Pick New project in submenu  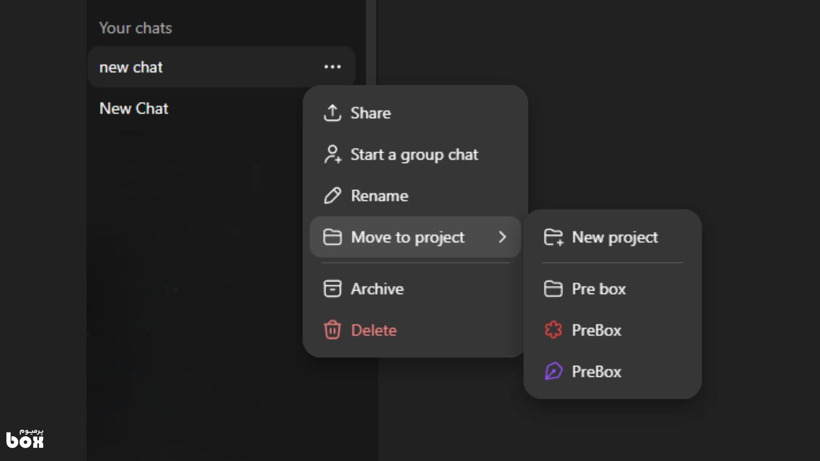click(x=615, y=237)
